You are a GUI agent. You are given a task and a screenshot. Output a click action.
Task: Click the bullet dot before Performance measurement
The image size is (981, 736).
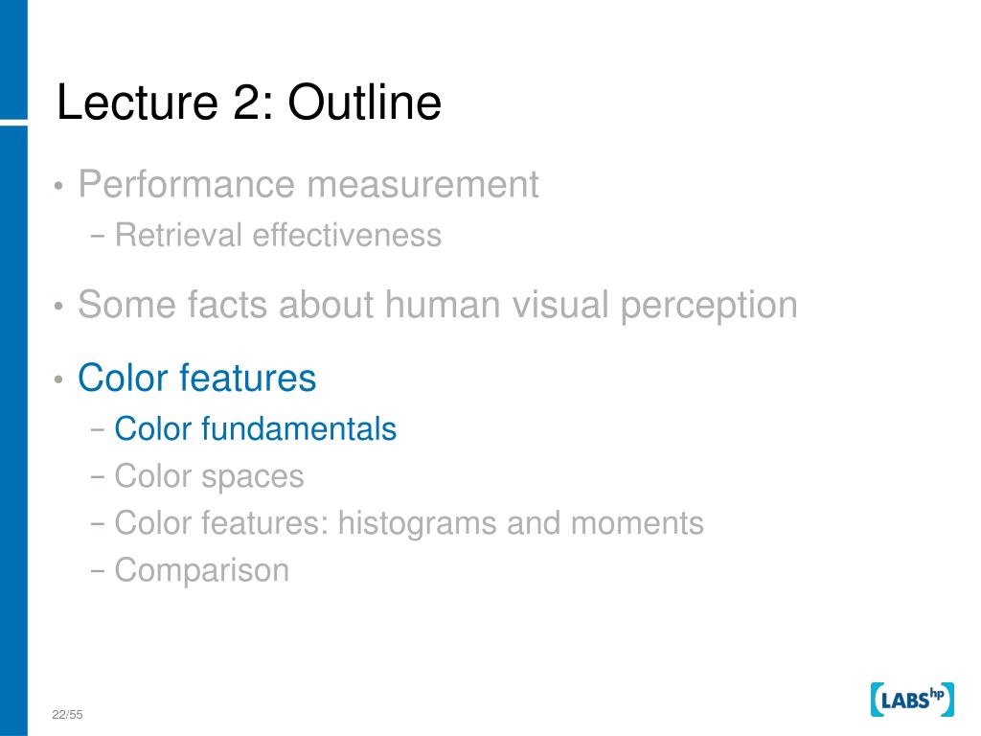coord(58,186)
